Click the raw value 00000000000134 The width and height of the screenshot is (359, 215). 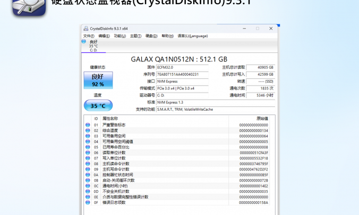pos(254,131)
